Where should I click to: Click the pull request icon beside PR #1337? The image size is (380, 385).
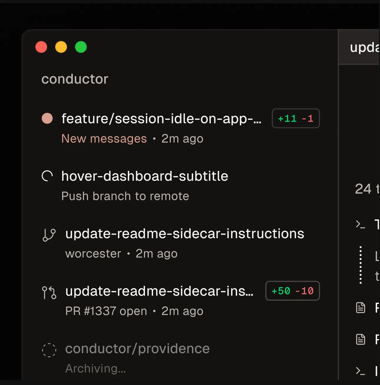49,293
